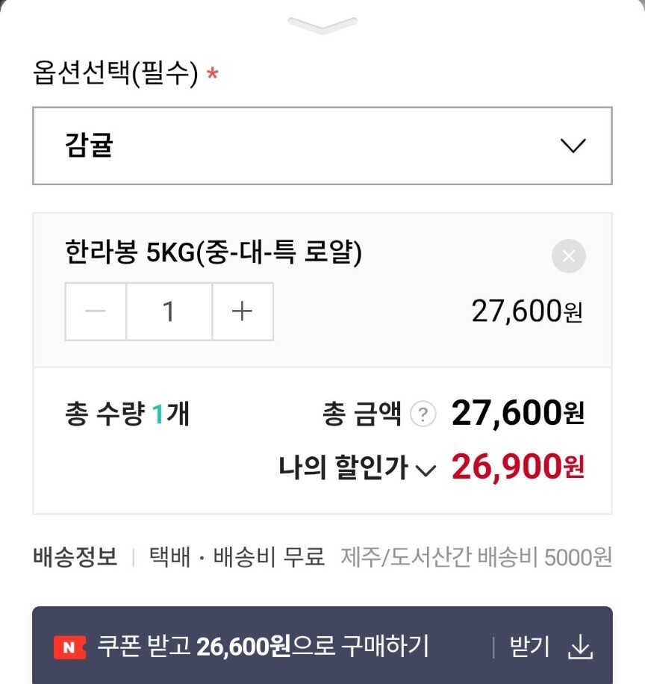Click the coupon download arrow icon

click(580, 647)
